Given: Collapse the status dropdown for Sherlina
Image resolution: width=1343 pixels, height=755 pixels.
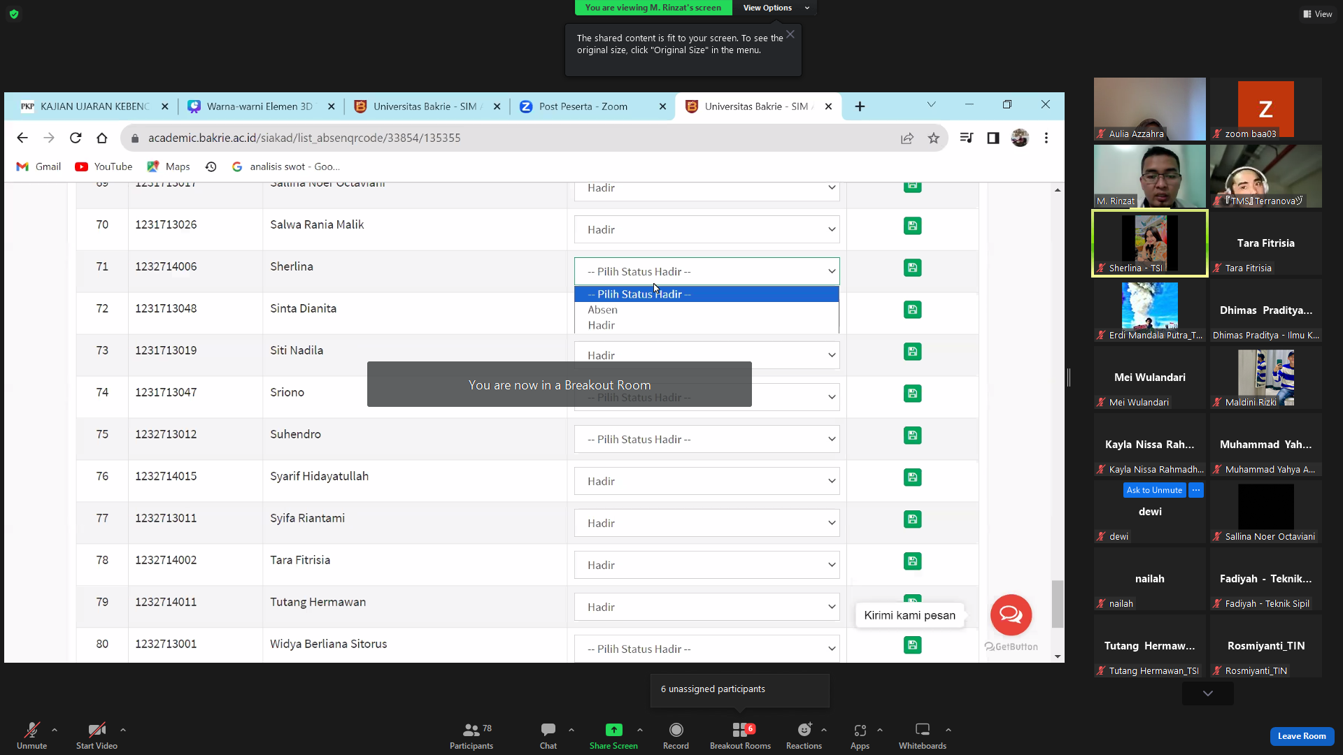Looking at the screenshot, I should 706,271.
